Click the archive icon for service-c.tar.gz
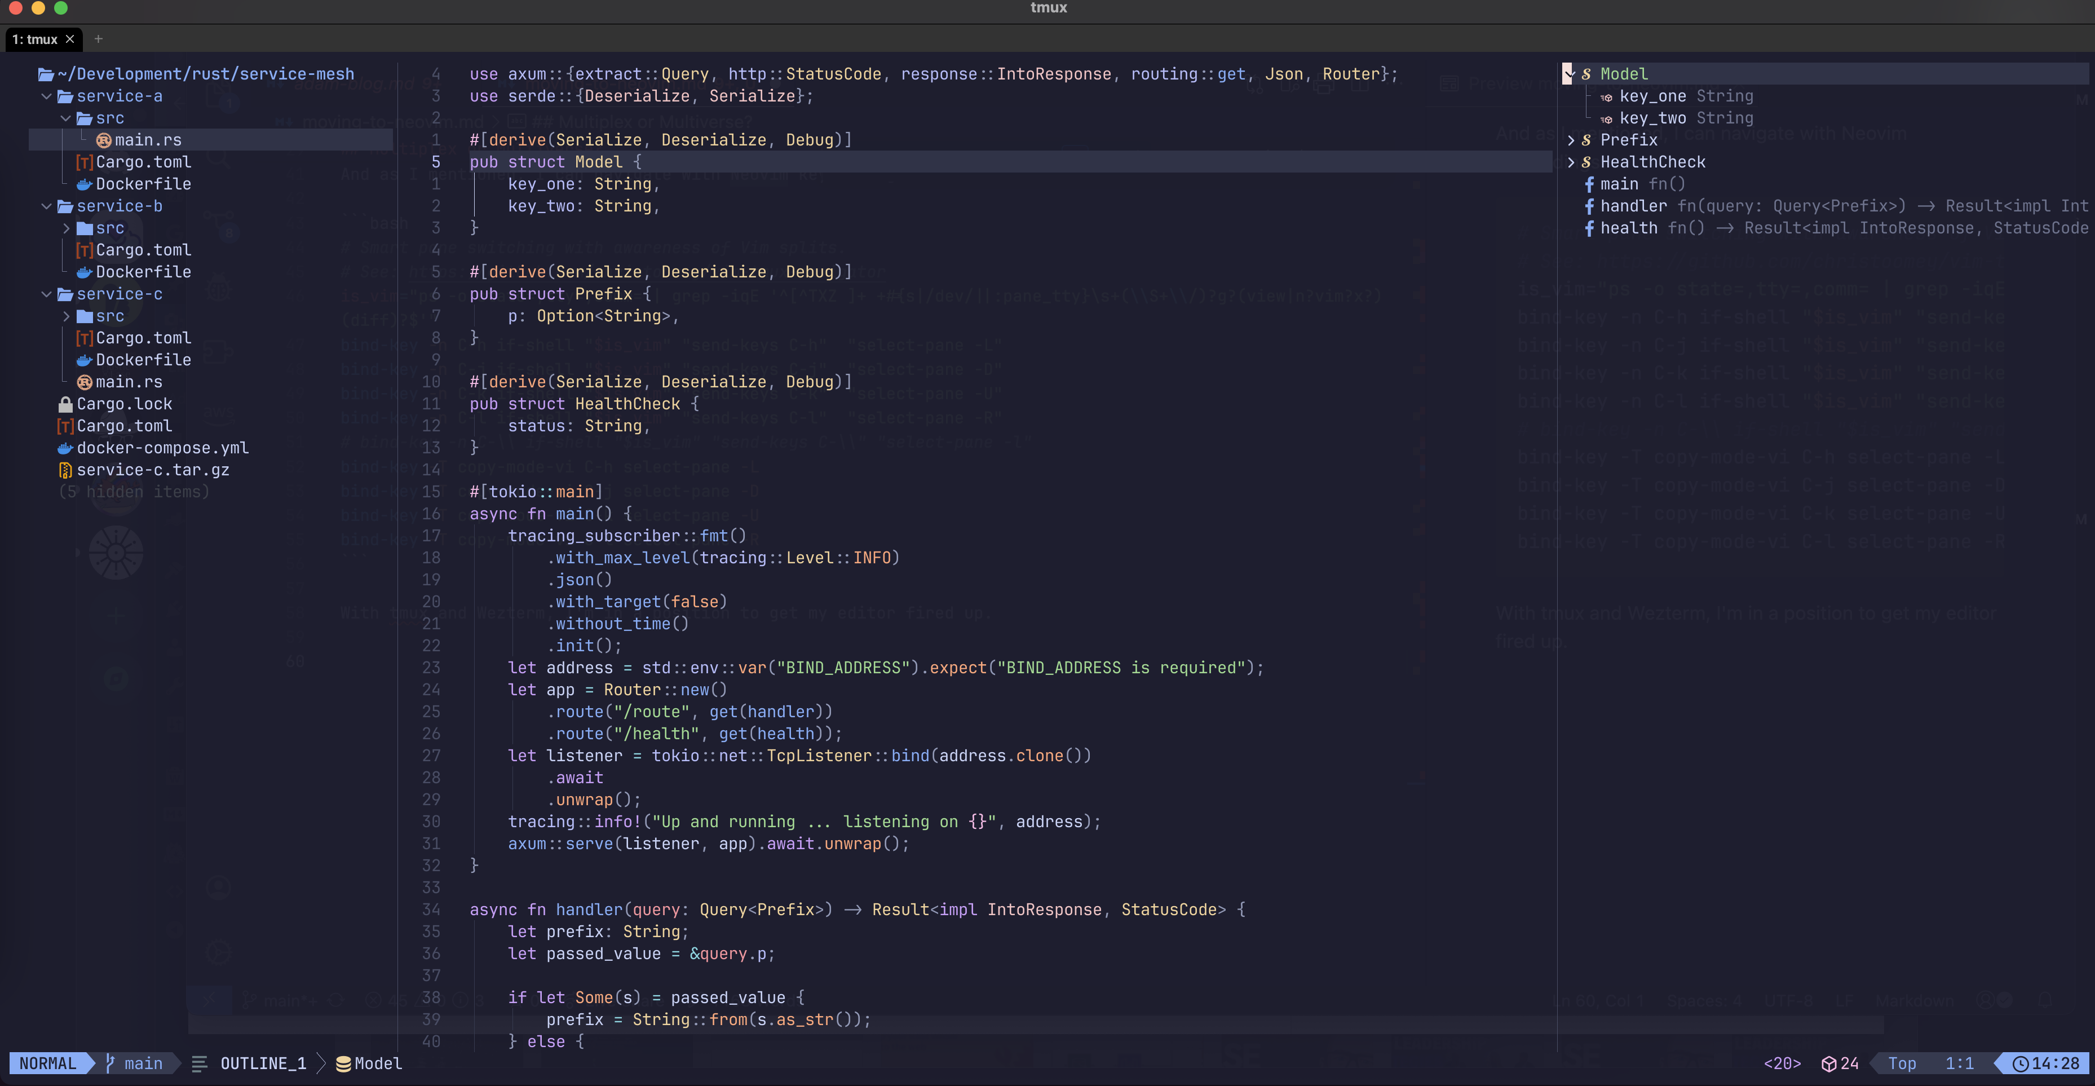The height and width of the screenshot is (1086, 2095). pyautogui.click(x=66, y=470)
